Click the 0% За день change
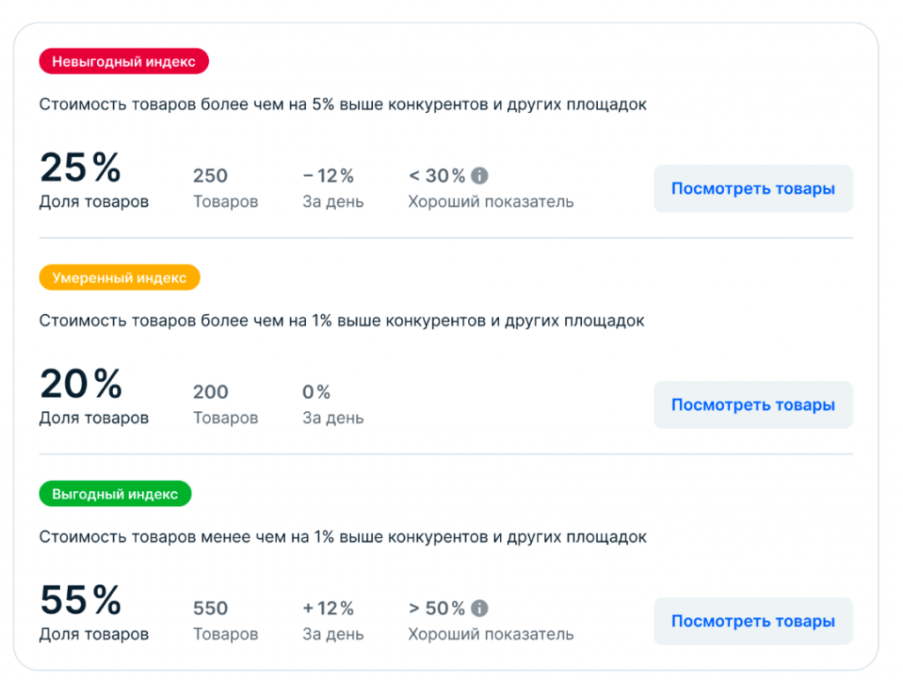Viewport: 903px width, 681px height. click(317, 392)
